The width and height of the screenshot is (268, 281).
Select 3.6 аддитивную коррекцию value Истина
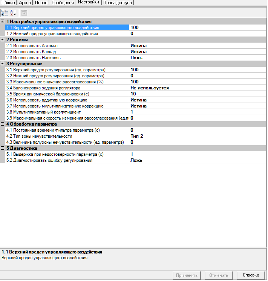198,100
